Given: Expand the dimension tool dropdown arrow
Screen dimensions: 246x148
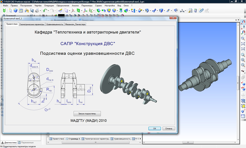Looking at the screenshot, I should coord(186,11).
